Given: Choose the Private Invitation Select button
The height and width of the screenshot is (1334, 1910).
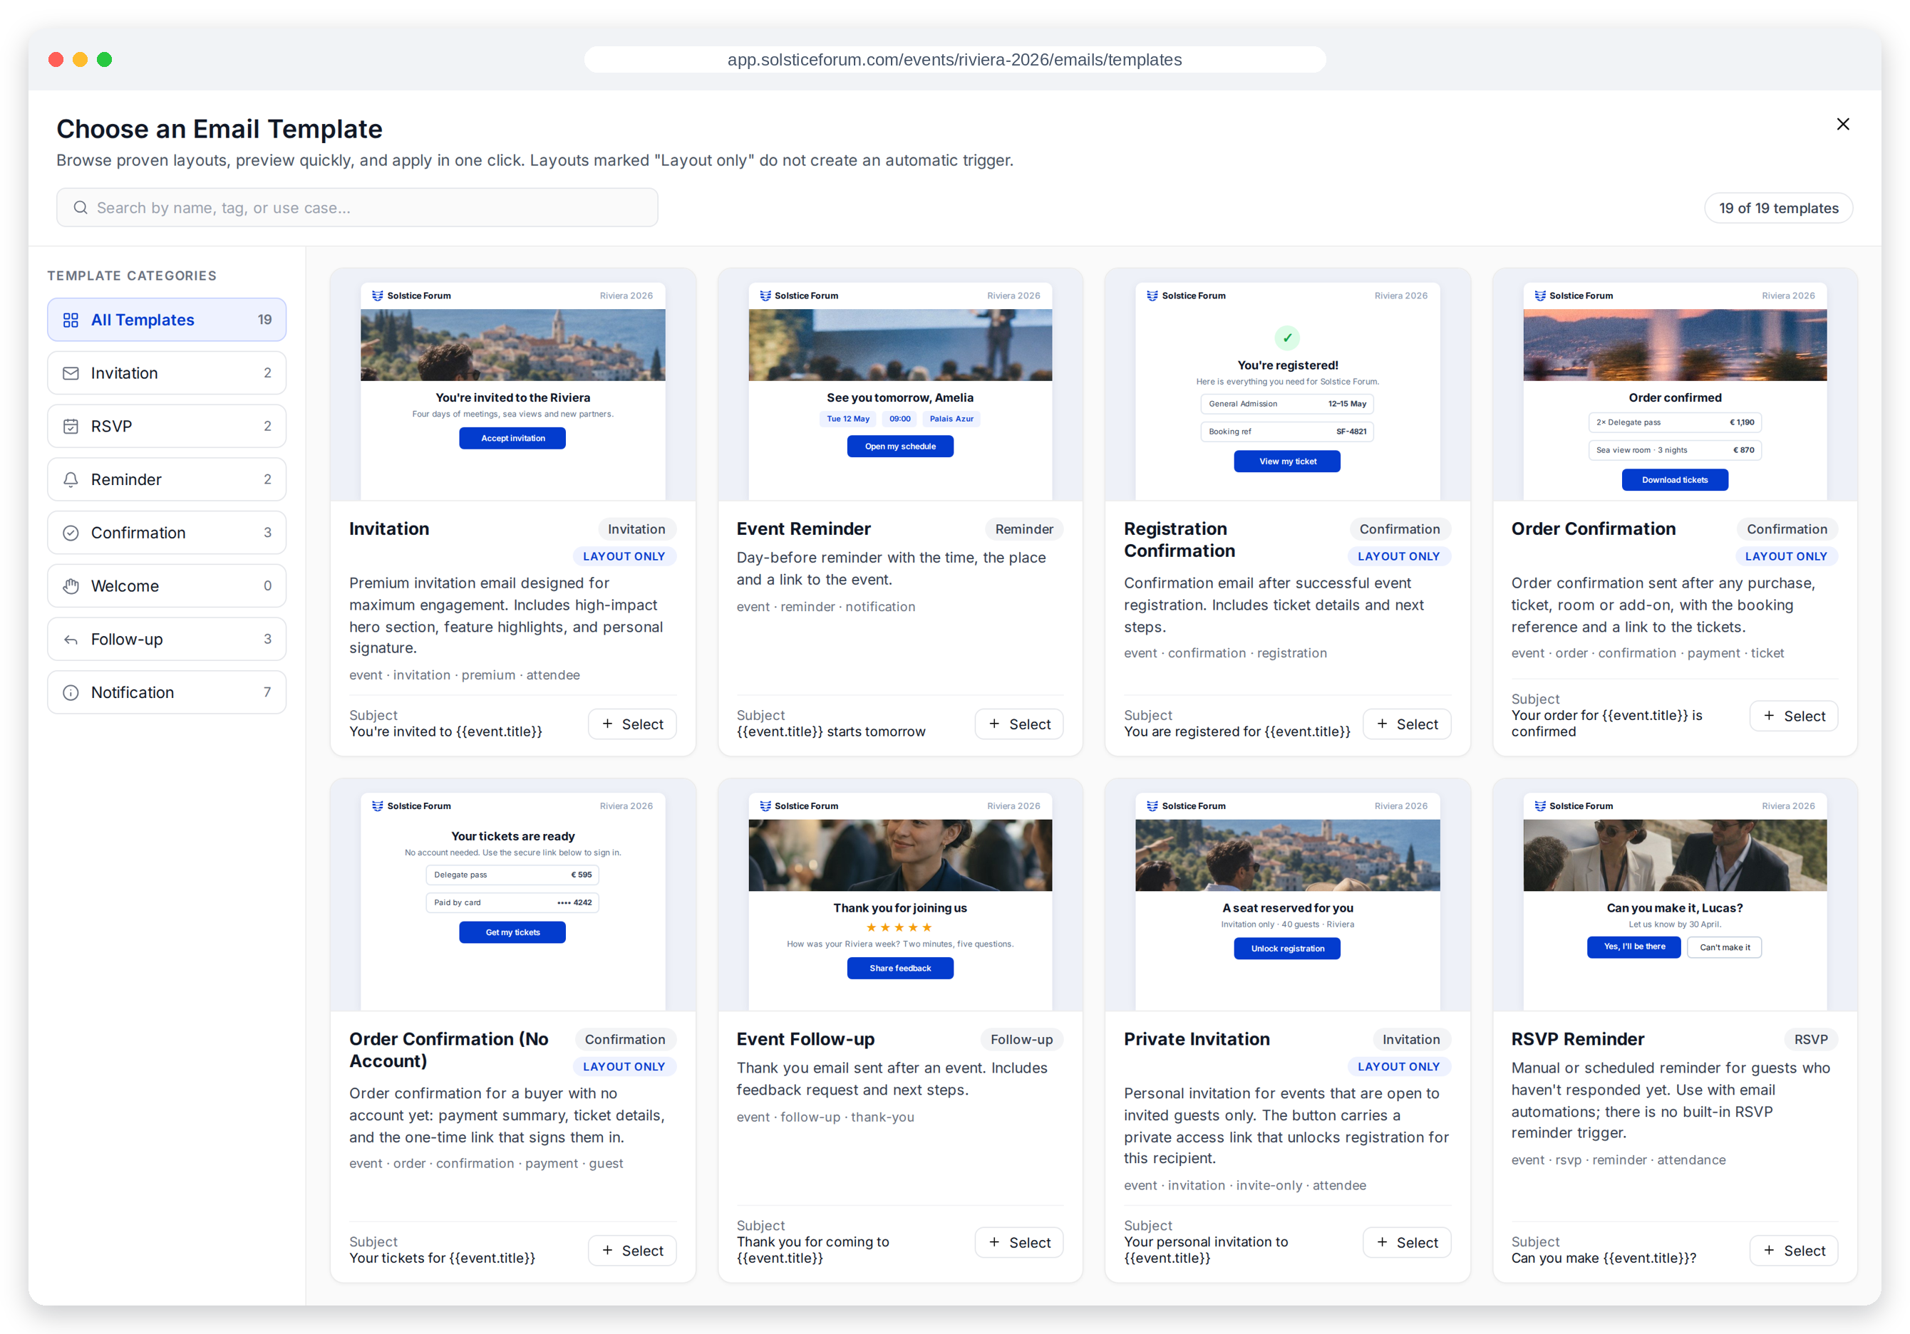Looking at the screenshot, I should click(x=1407, y=1243).
